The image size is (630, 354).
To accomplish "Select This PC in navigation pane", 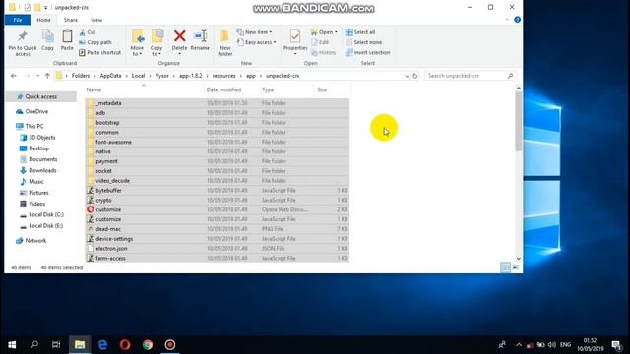I will click(x=34, y=126).
